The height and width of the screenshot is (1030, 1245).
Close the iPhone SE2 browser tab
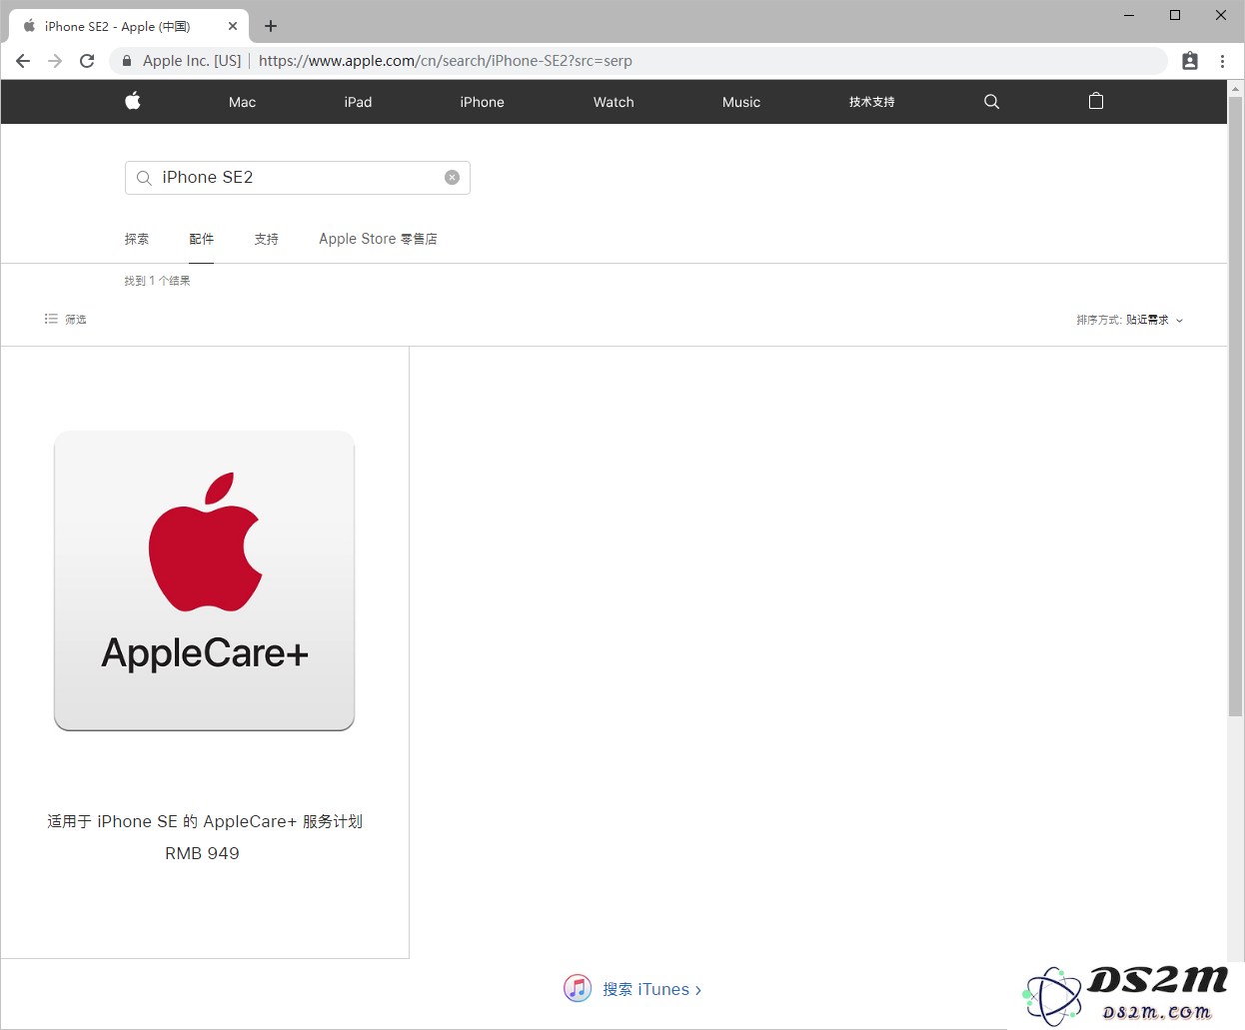click(233, 27)
